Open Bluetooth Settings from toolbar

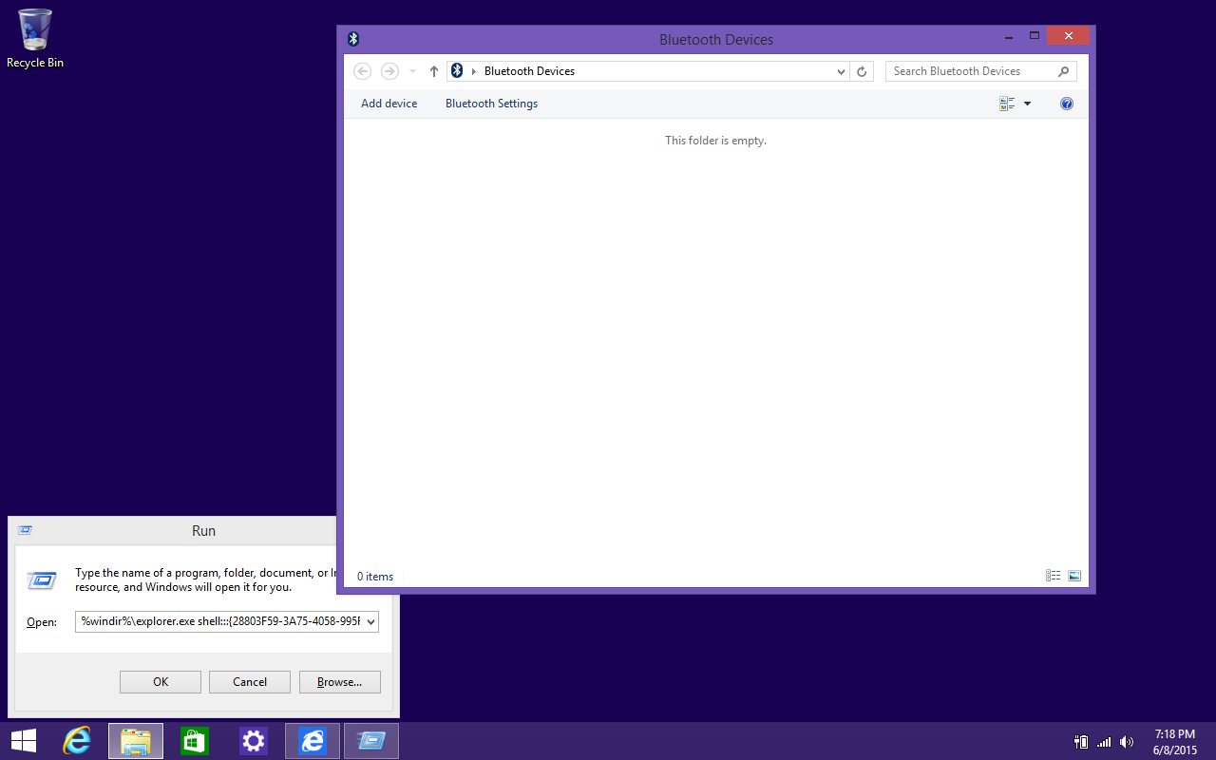tap(491, 104)
